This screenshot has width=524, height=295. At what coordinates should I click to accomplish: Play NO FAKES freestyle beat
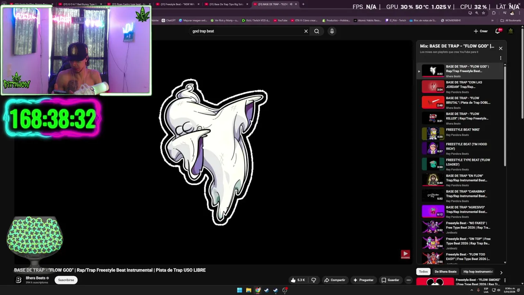pos(461,227)
